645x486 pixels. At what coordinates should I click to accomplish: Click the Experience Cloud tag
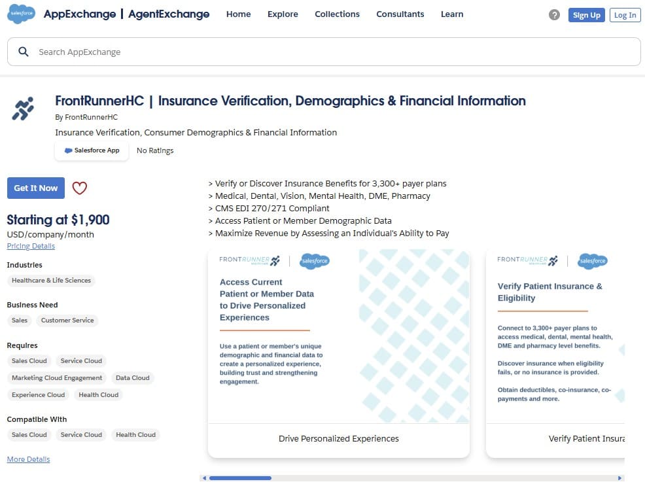tap(38, 394)
